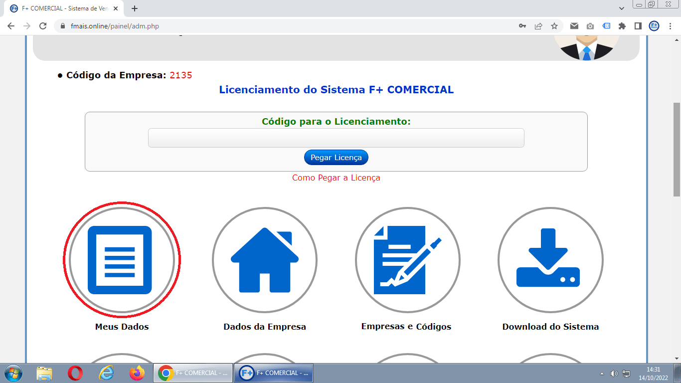
Task: Click the Código para o Licenciamento input field
Action: (x=336, y=138)
